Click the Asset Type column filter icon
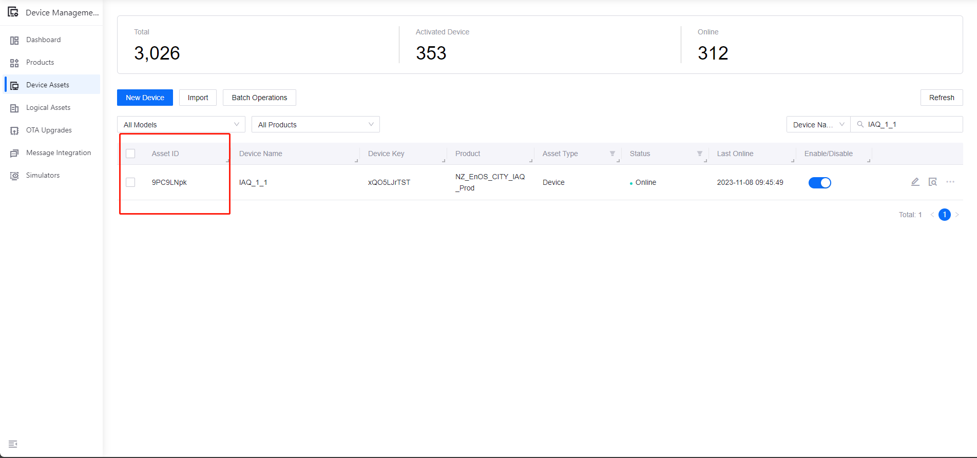Image resolution: width=977 pixels, height=458 pixels. click(612, 154)
